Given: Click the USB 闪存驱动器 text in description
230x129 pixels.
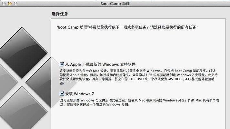Looking at the screenshot, I should (158, 75).
